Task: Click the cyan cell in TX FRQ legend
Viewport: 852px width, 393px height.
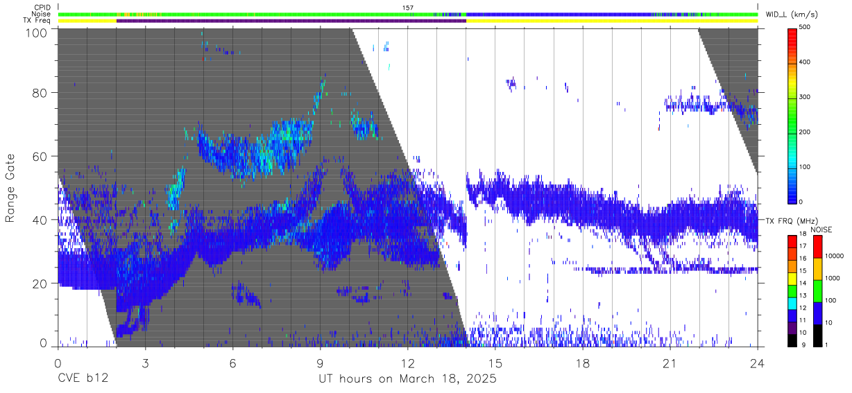Action: point(792,302)
